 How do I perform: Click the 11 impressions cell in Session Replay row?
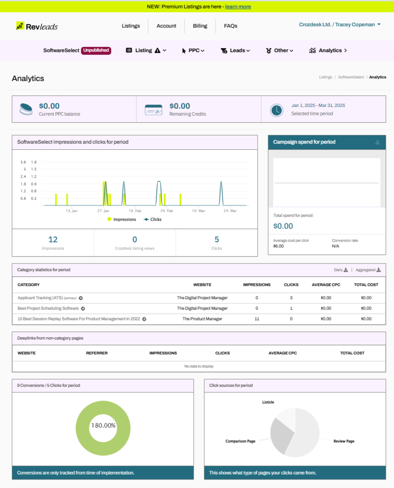coord(257,319)
